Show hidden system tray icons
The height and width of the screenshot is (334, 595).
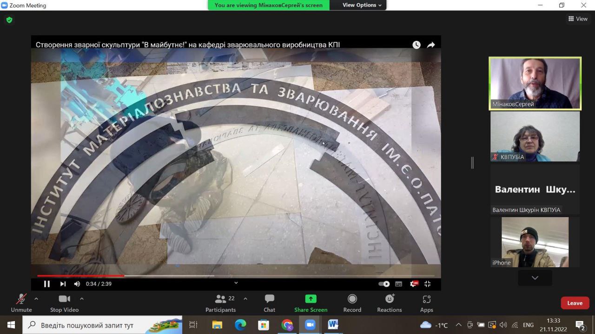click(x=459, y=325)
